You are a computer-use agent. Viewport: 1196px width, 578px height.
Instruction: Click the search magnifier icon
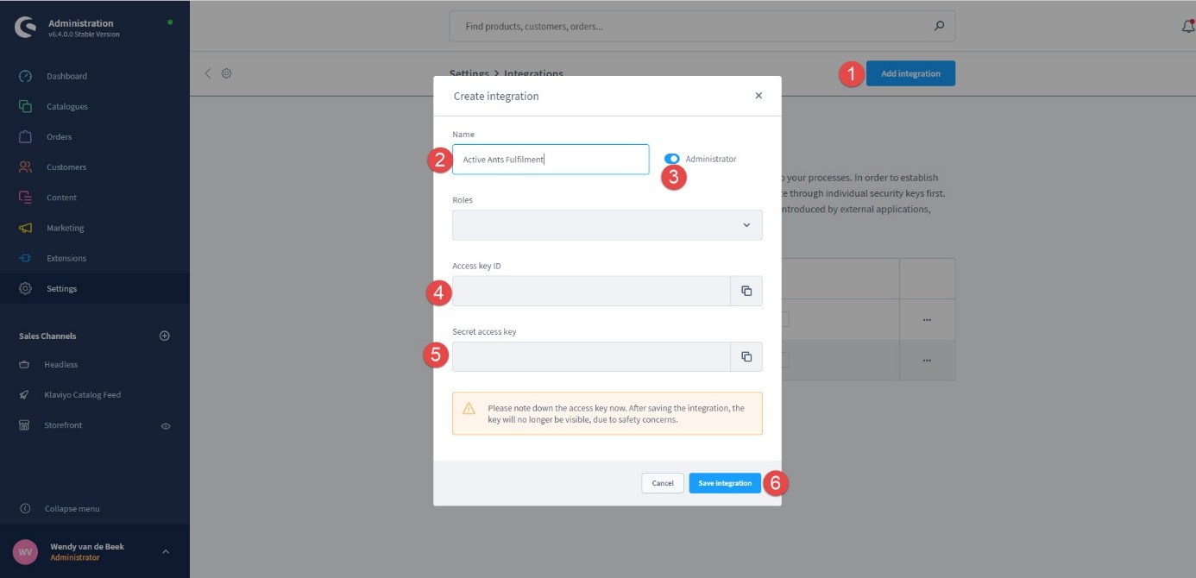pyautogui.click(x=939, y=27)
